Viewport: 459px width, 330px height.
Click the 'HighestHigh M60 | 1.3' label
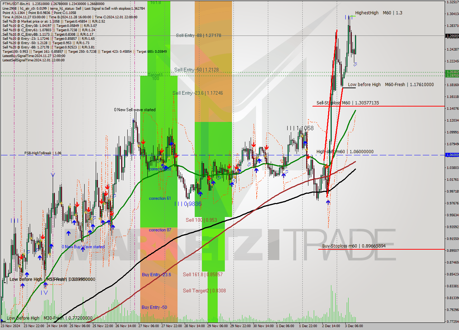(x=379, y=13)
